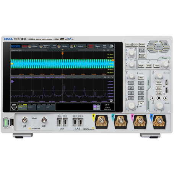The height and width of the screenshot is (174, 174).
Task: Expand the touchscreen toolbar with the right arrow
Action: click(114, 46)
